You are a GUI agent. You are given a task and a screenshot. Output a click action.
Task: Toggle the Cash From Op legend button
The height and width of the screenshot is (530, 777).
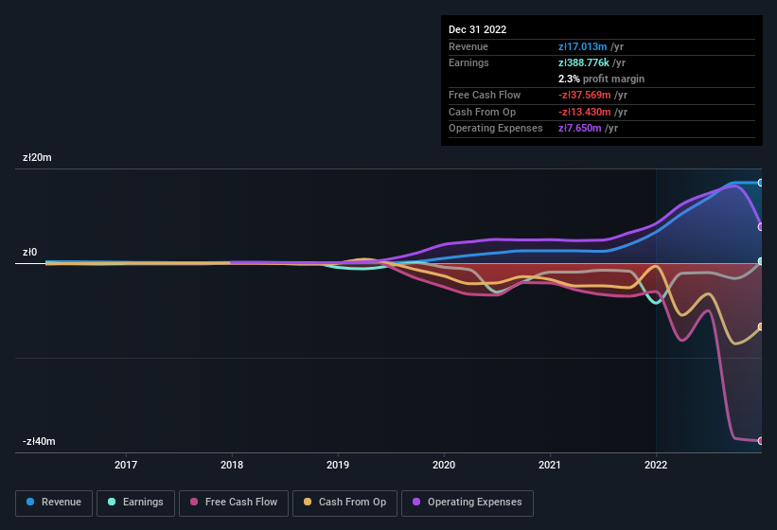click(x=344, y=503)
